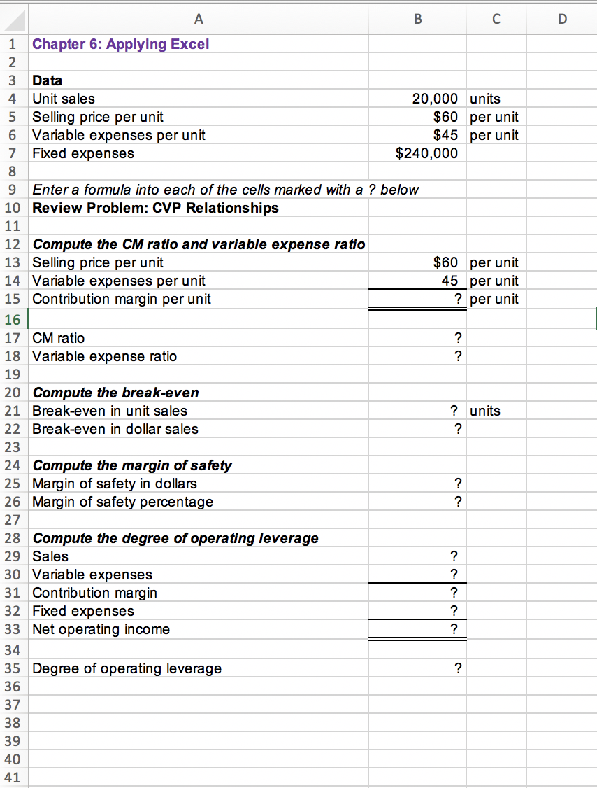Click the cell containing 20,000 units

[417, 99]
